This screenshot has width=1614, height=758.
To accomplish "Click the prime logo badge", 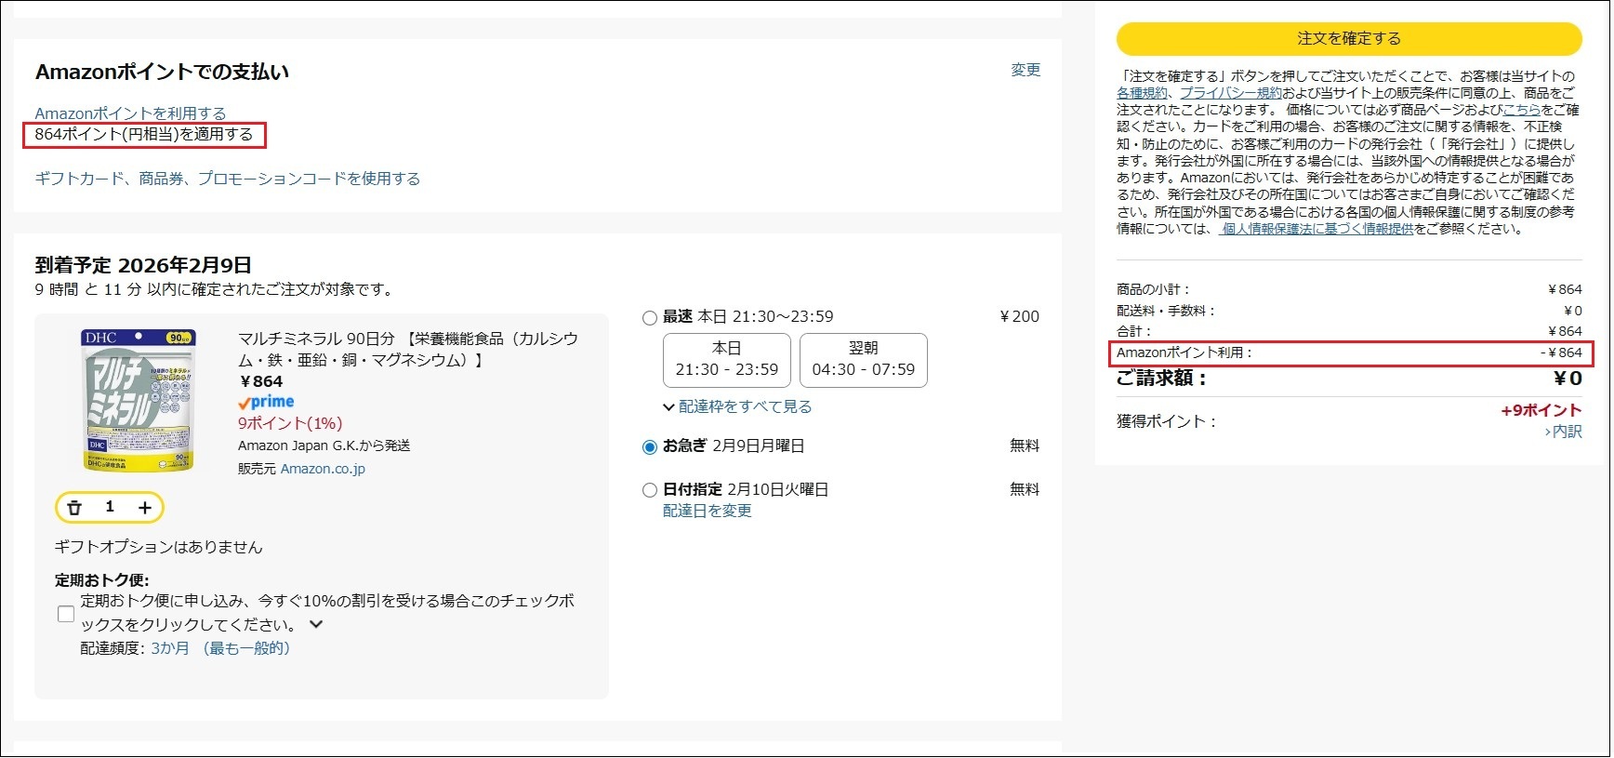I will 266,402.
